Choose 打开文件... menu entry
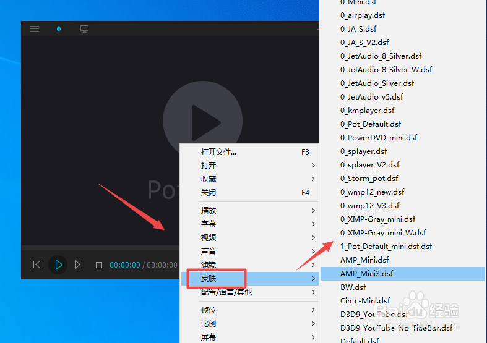This screenshot has height=343, width=487. click(x=249, y=151)
